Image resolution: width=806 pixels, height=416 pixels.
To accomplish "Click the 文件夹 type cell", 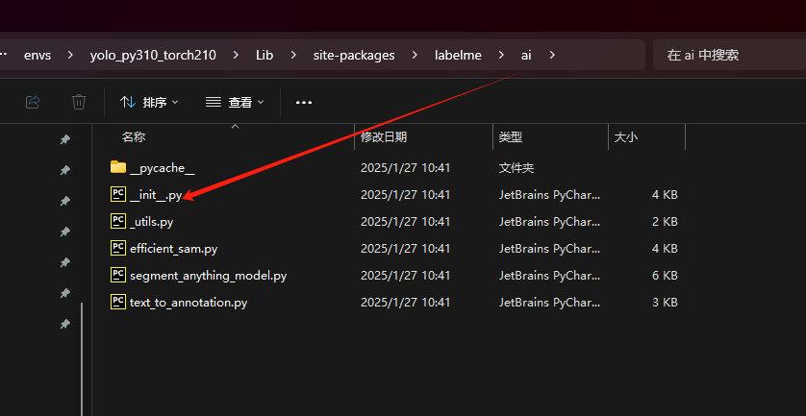I will (x=516, y=168).
